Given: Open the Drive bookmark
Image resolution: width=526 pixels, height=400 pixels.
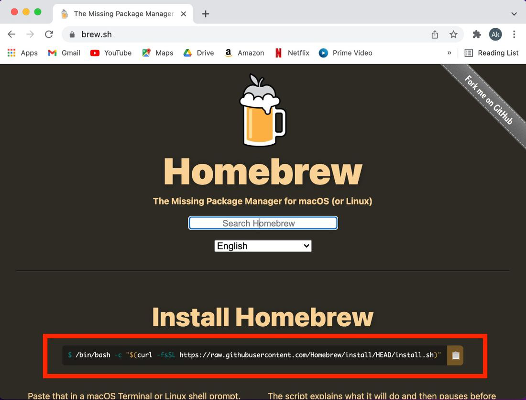Looking at the screenshot, I should 198,53.
